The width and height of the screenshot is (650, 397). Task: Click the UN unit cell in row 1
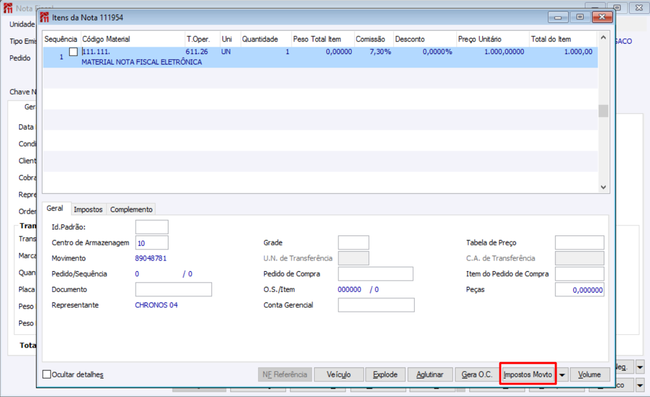(x=226, y=52)
